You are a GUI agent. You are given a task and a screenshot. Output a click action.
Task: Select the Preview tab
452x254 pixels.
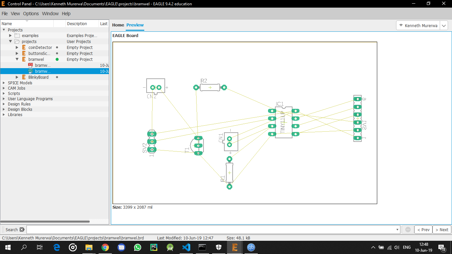pyautogui.click(x=135, y=25)
